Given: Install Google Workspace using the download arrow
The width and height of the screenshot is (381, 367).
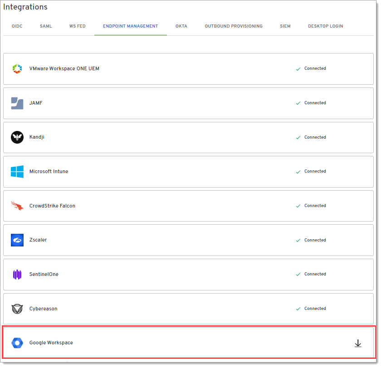Looking at the screenshot, I should [x=358, y=343].
